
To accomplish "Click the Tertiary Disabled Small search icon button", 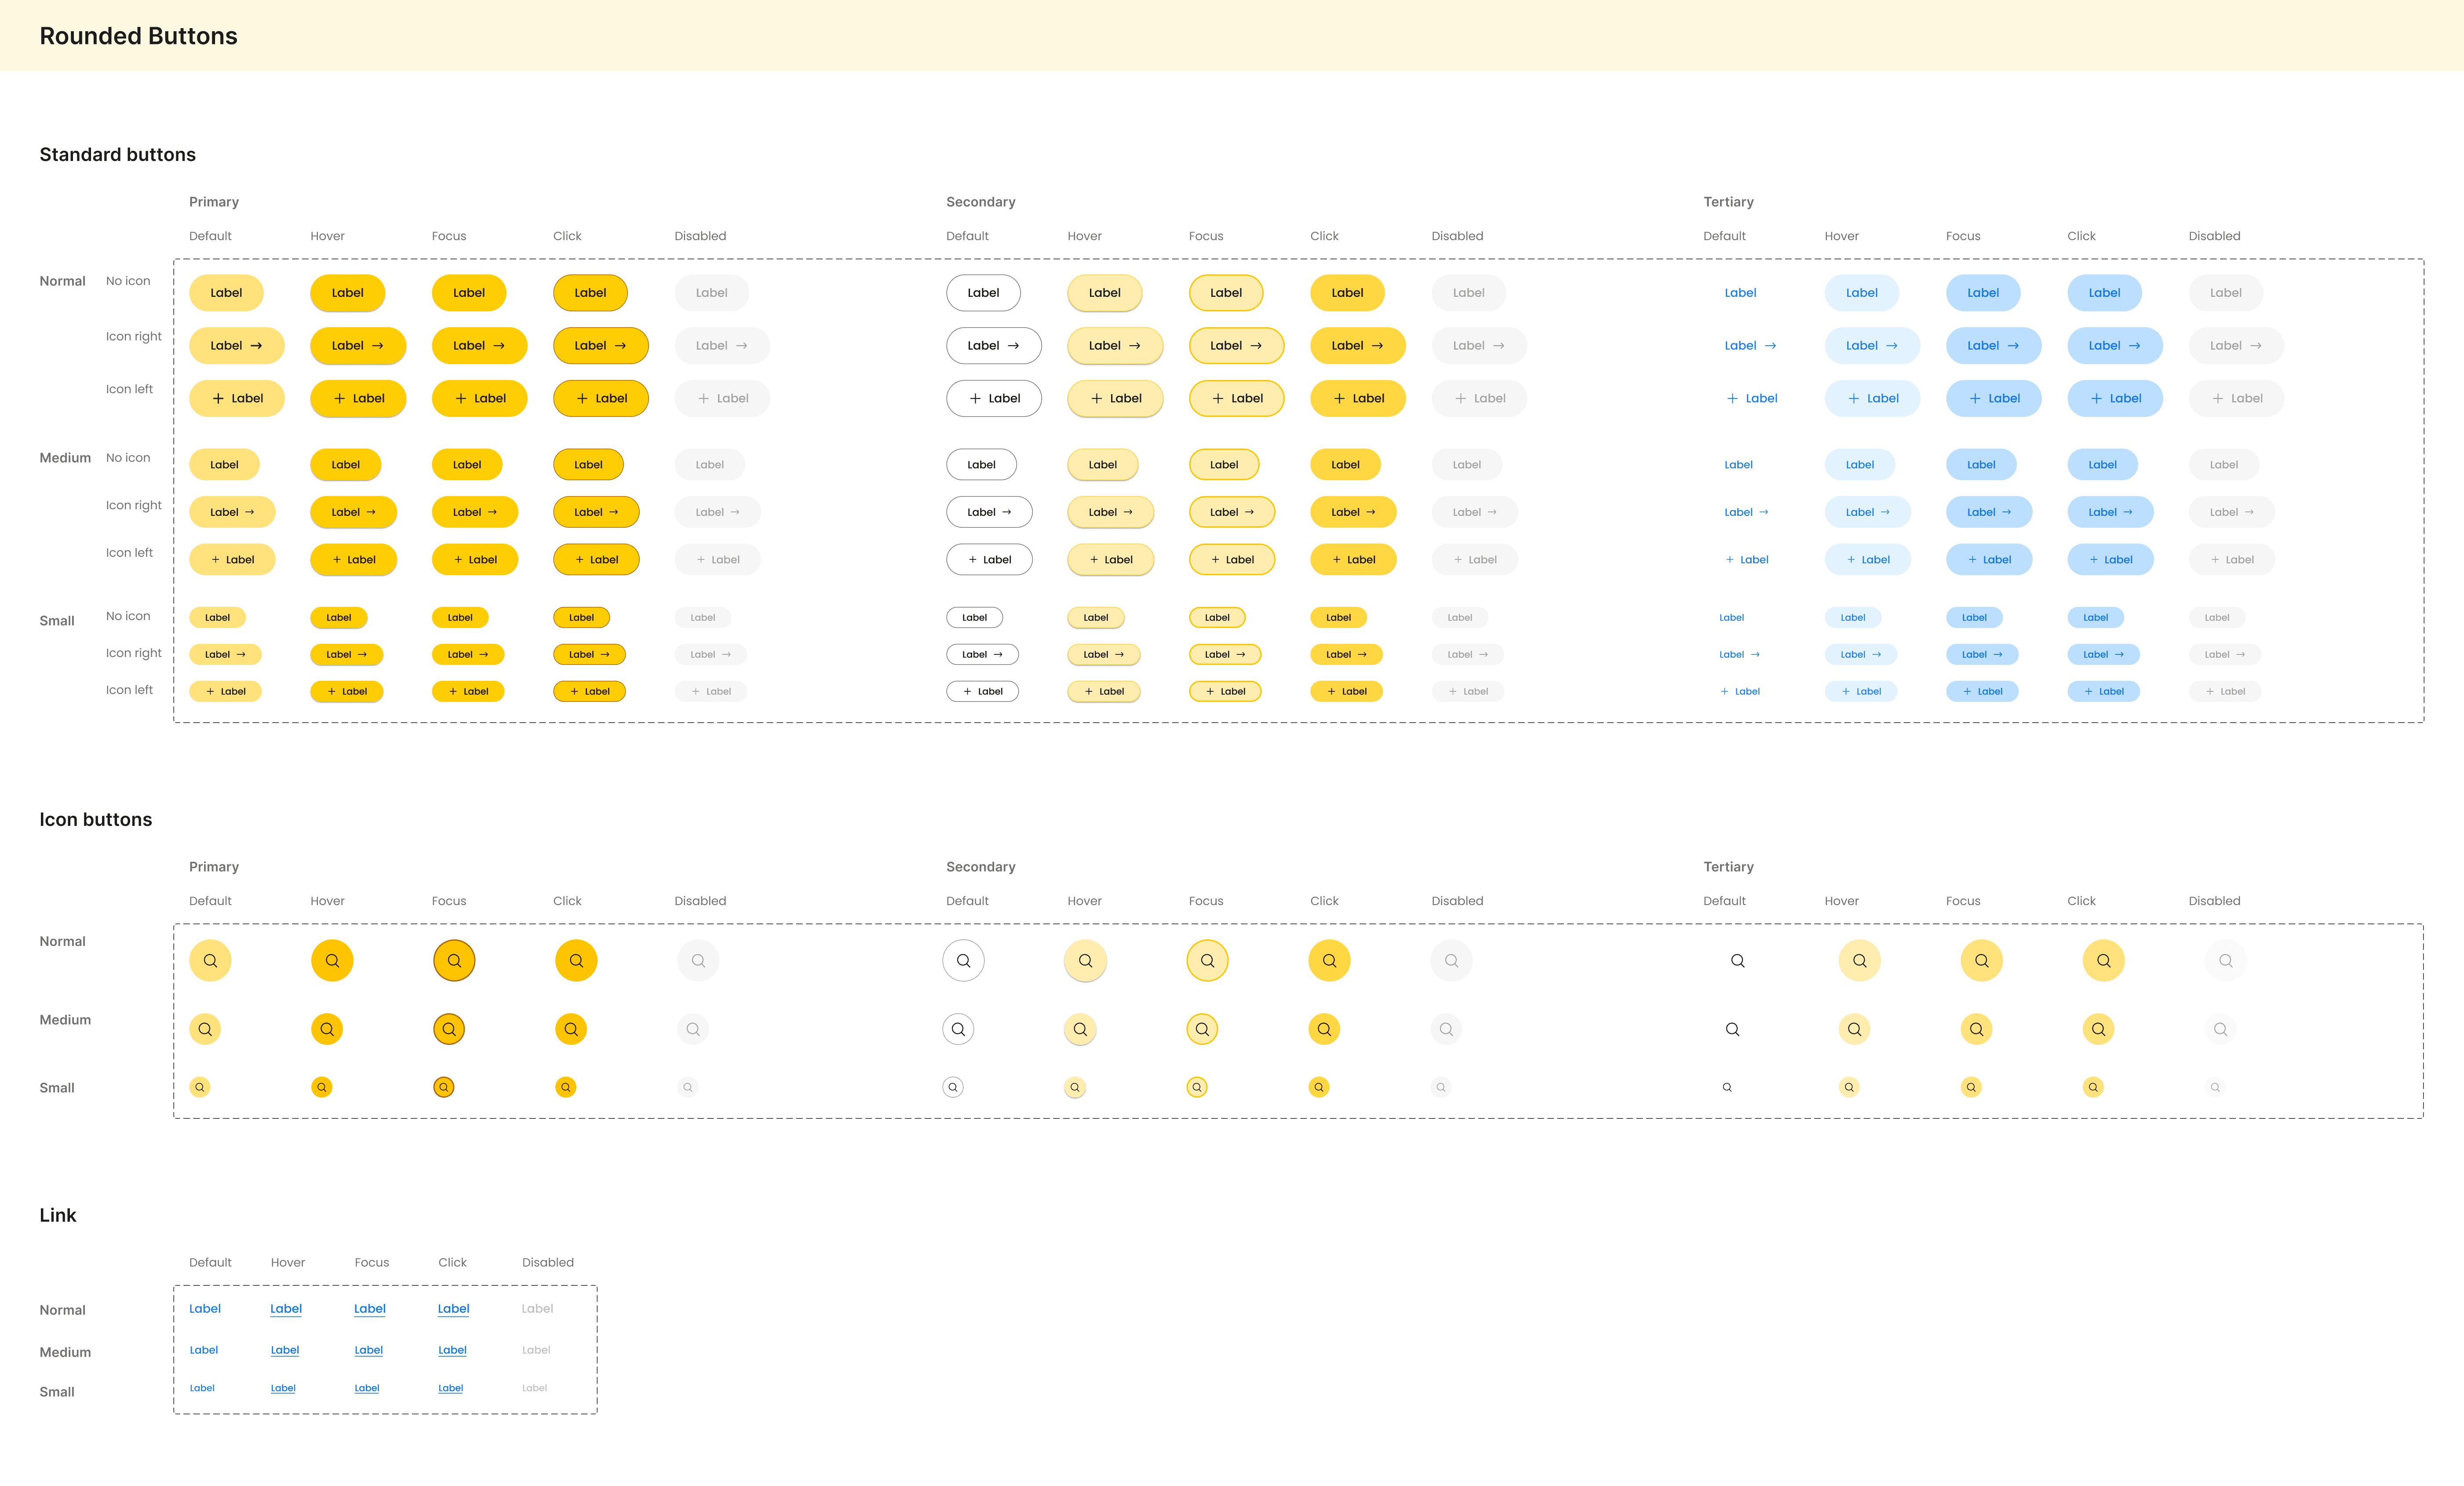I will (x=2215, y=1087).
